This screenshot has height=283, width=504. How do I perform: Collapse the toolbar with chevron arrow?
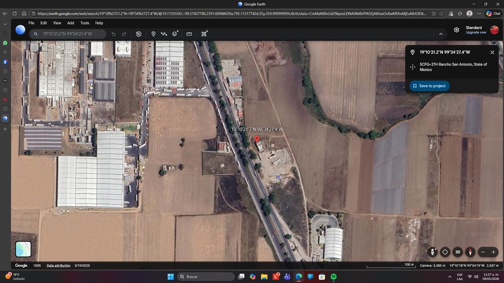pos(441,34)
